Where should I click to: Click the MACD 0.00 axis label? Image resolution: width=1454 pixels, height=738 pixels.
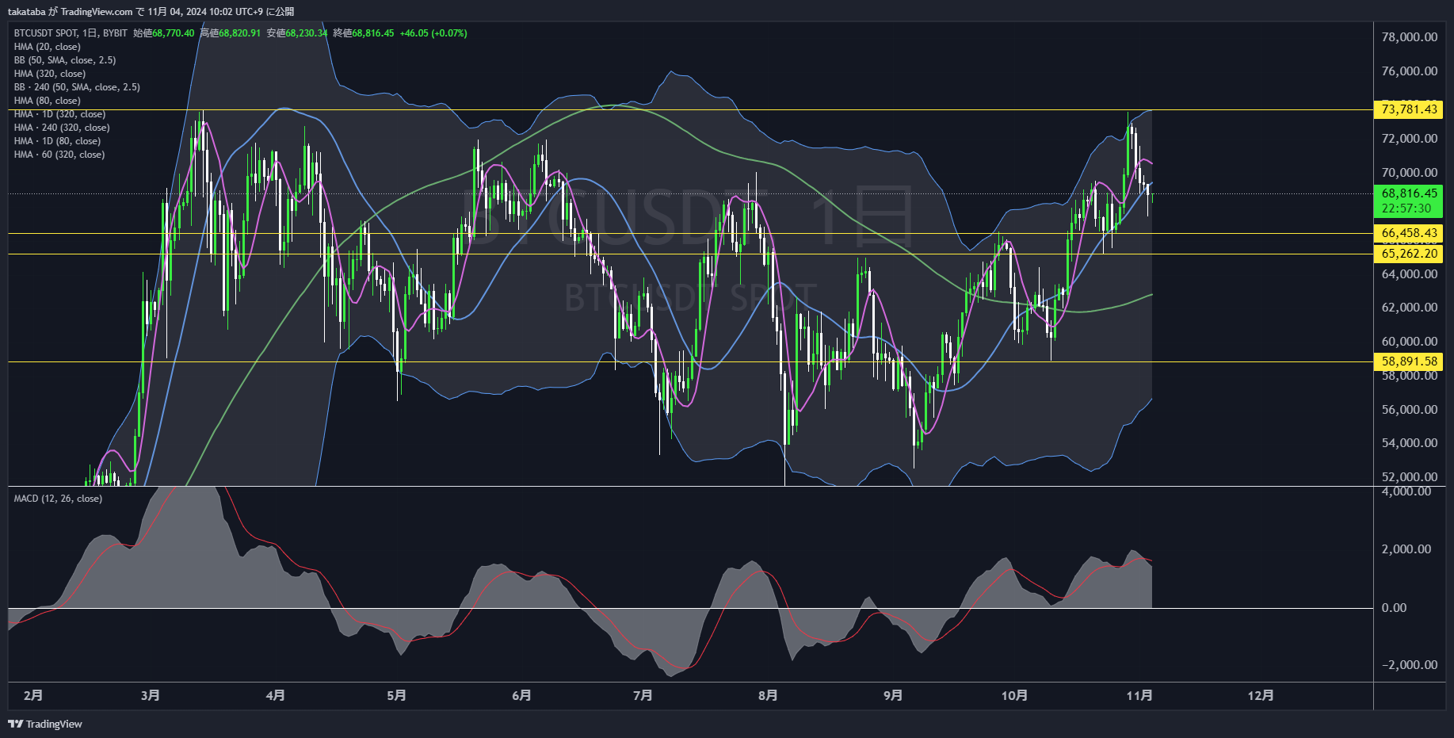pyautogui.click(x=1394, y=608)
